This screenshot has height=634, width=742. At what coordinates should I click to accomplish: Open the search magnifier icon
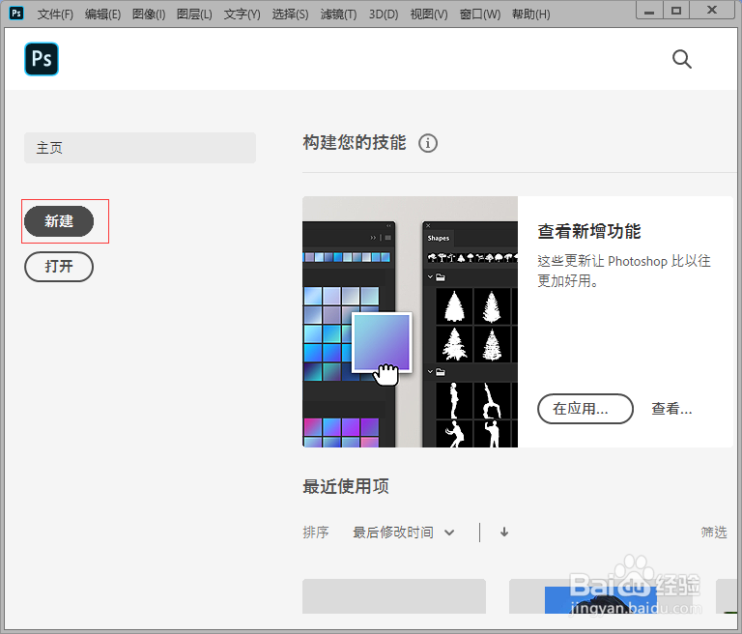click(681, 59)
